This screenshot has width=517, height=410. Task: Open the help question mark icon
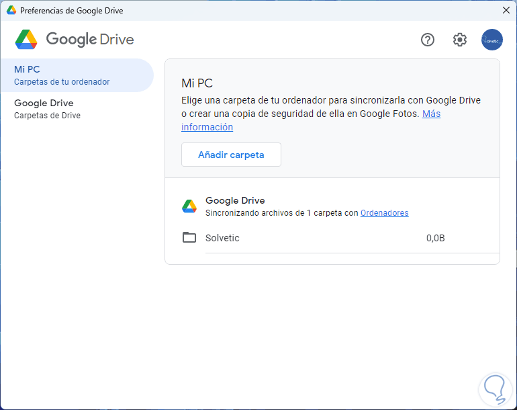tap(428, 40)
